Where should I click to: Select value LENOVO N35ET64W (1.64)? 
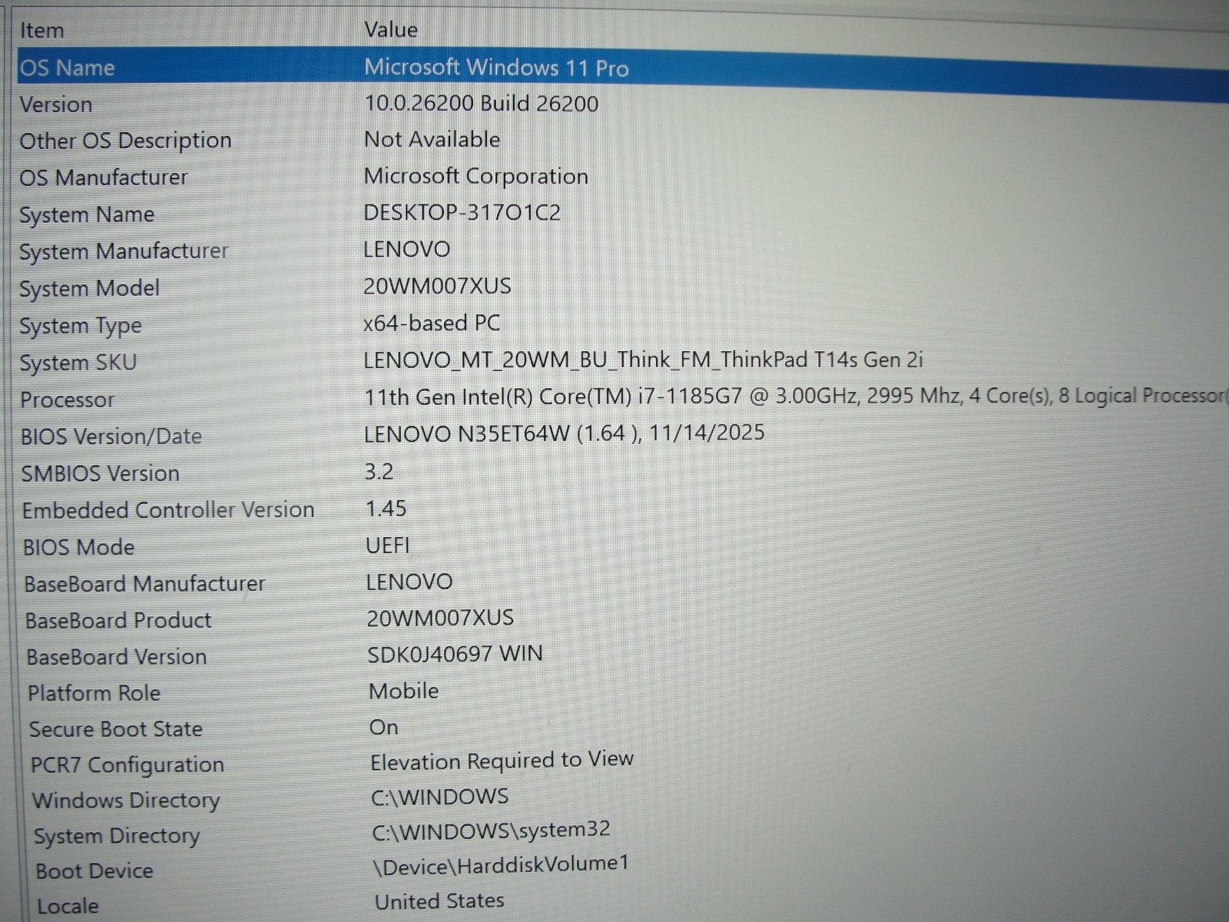pos(564,433)
